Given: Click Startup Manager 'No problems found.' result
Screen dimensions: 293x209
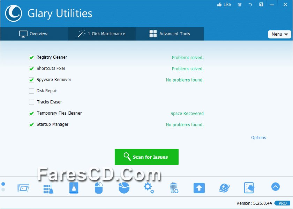Looking at the screenshot, I should click(x=185, y=125).
